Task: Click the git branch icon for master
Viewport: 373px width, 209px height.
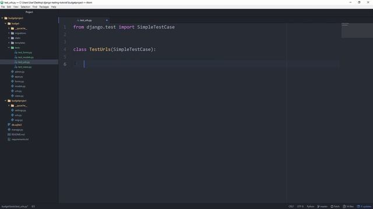Action: point(318,207)
